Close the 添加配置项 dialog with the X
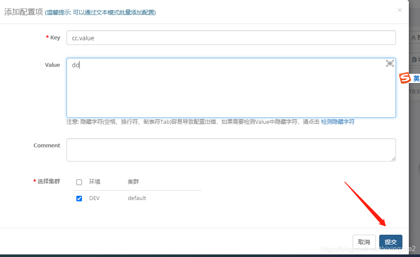 (x=399, y=10)
